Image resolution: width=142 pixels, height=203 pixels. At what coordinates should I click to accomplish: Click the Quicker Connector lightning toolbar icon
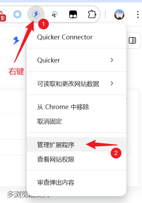(36, 14)
